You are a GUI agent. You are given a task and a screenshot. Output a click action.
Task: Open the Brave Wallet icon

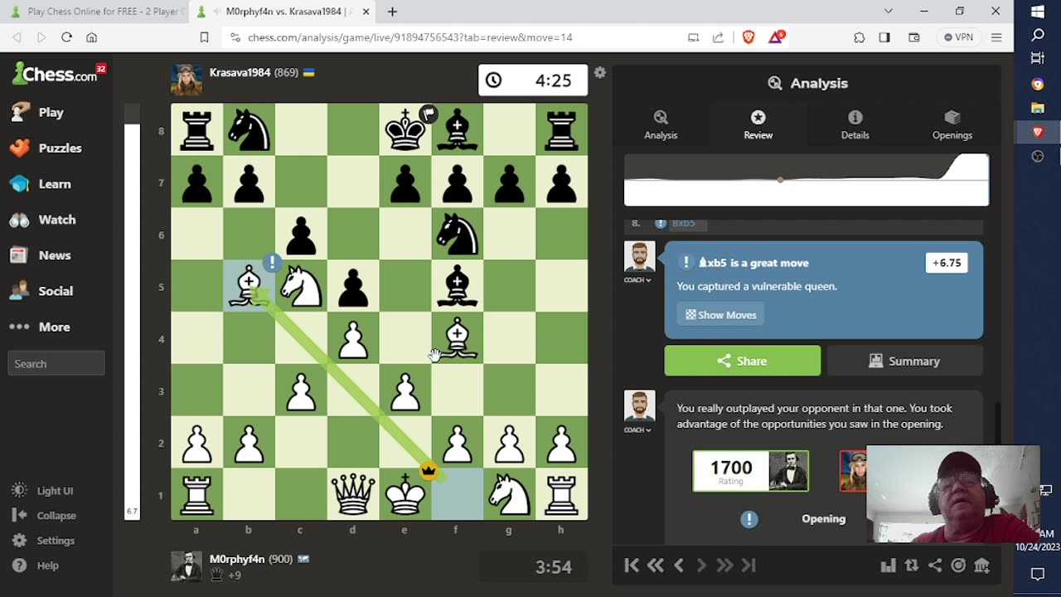pos(914,37)
